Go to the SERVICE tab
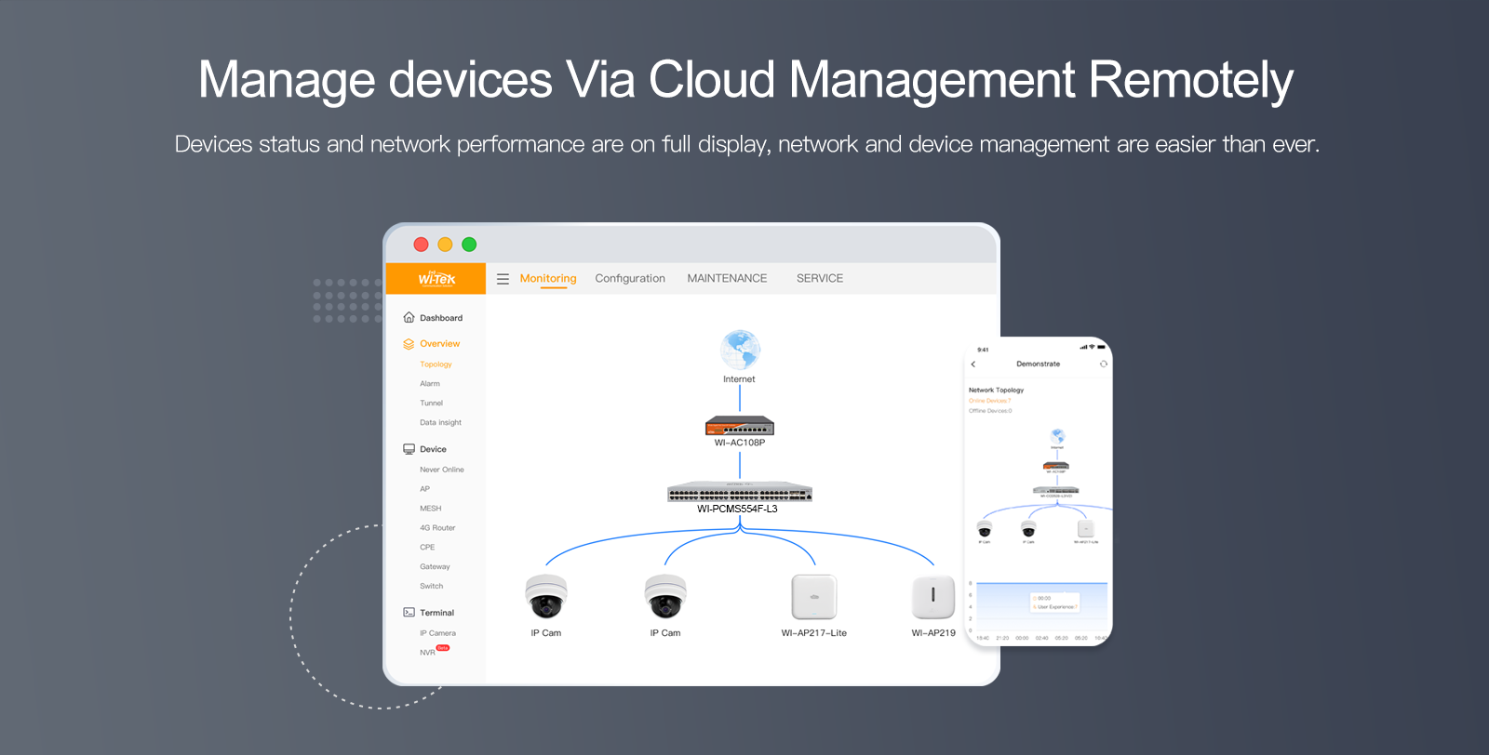This screenshot has height=755, width=1489. tap(820, 279)
